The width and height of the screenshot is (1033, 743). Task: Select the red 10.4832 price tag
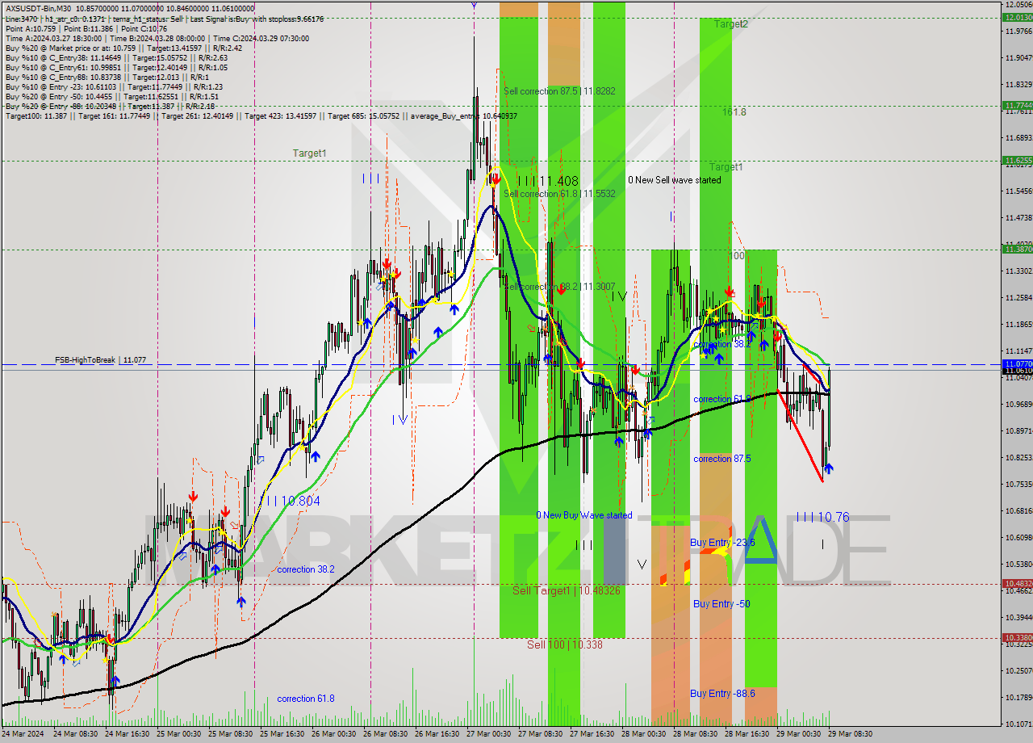click(1017, 583)
